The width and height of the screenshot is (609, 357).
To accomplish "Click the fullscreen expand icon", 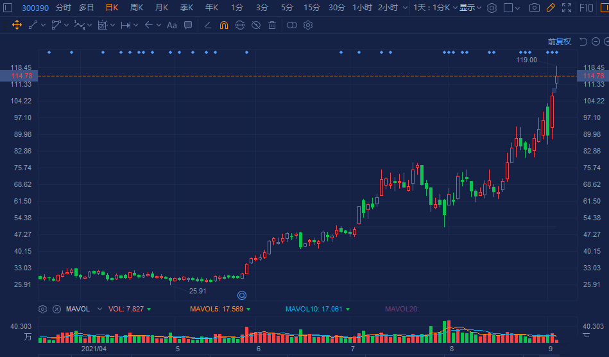I will click(567, 8).
